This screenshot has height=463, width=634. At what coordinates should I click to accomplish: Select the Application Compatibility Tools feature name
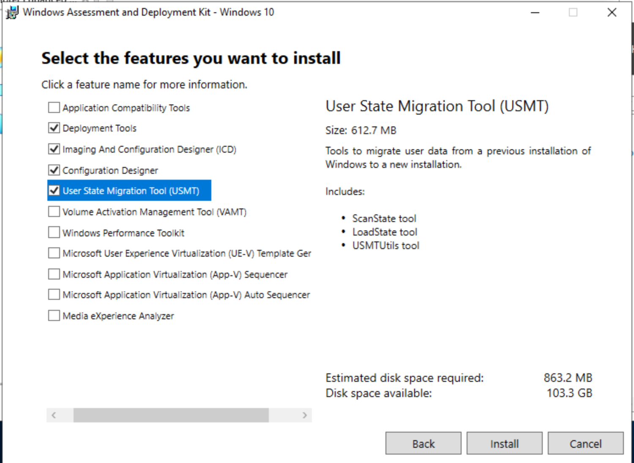point(126,108)
